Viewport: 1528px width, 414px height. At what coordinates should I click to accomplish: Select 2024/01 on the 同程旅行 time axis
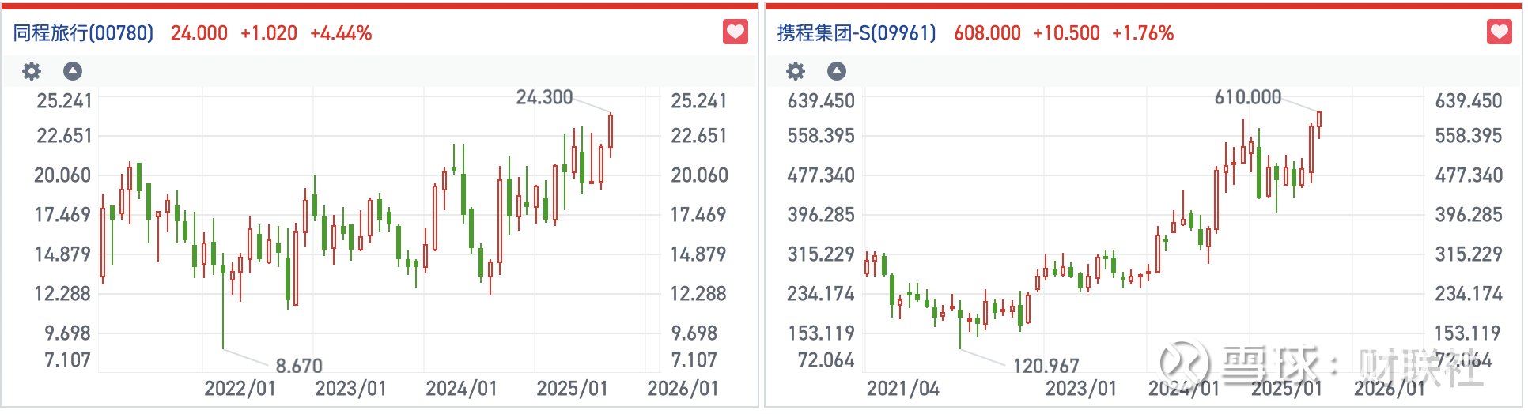point(462,389)
